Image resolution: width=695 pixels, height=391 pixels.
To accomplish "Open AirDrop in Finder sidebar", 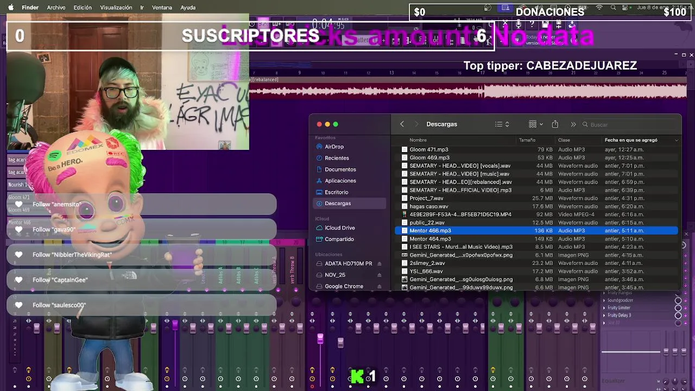I will tap(334, 147).
